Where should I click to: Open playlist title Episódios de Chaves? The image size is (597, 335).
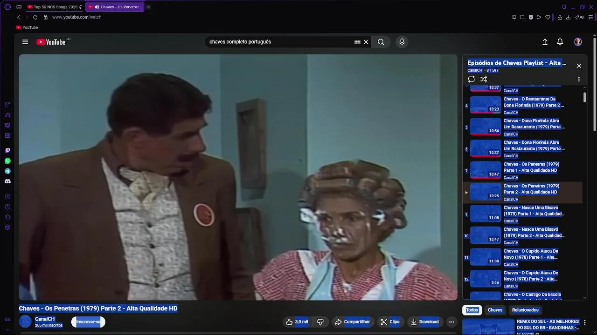point(517,63)
